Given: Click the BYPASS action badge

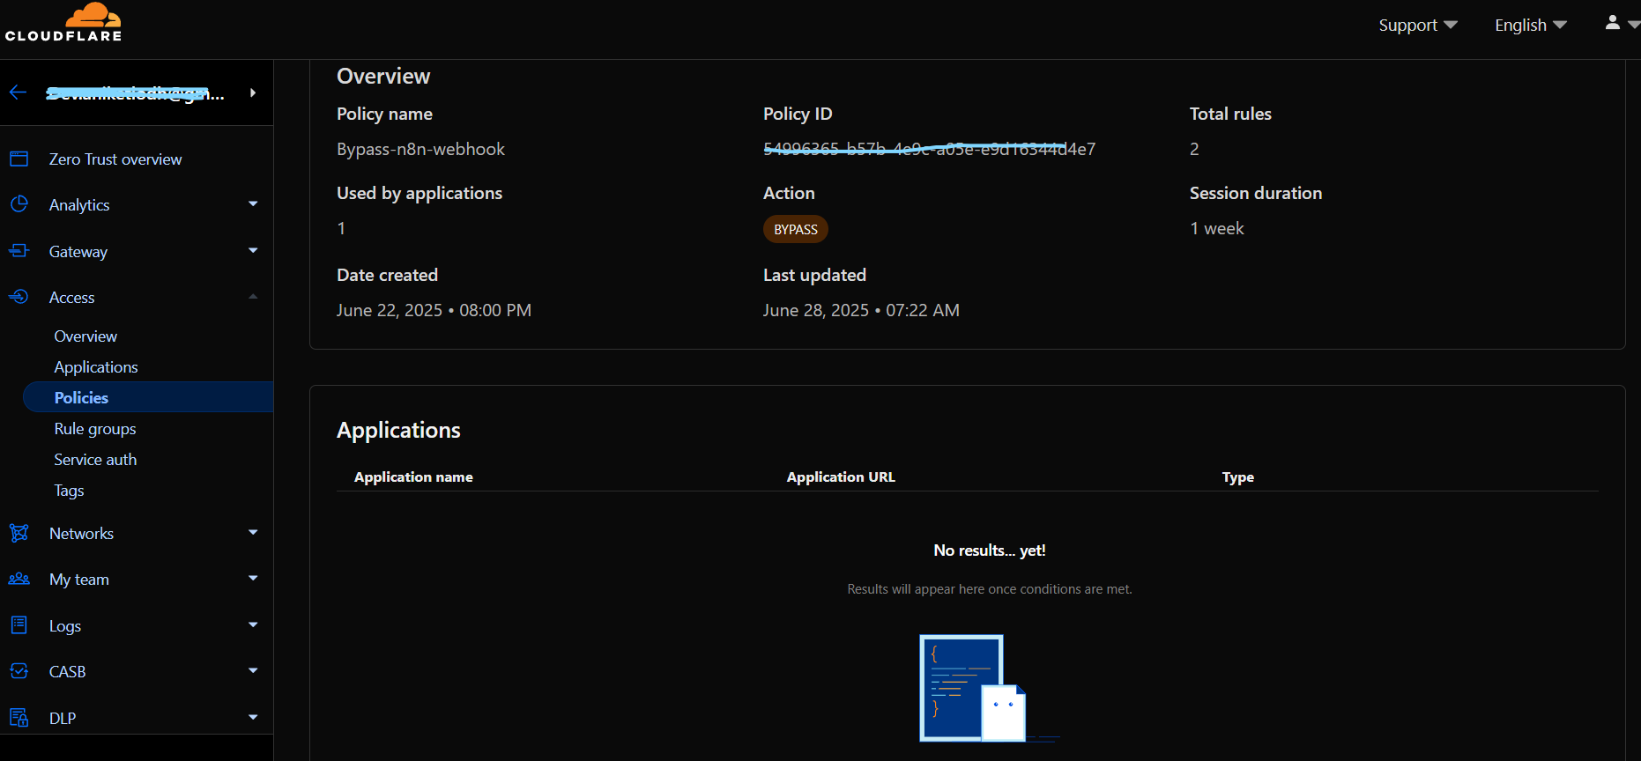Looking at the screenshot, I should 796,229.
